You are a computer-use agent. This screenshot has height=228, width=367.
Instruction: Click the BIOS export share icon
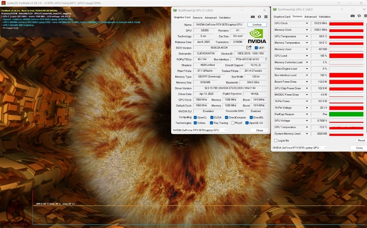249,48
